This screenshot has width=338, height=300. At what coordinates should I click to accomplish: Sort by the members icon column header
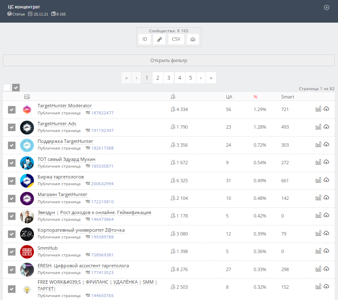pos(173,97)
